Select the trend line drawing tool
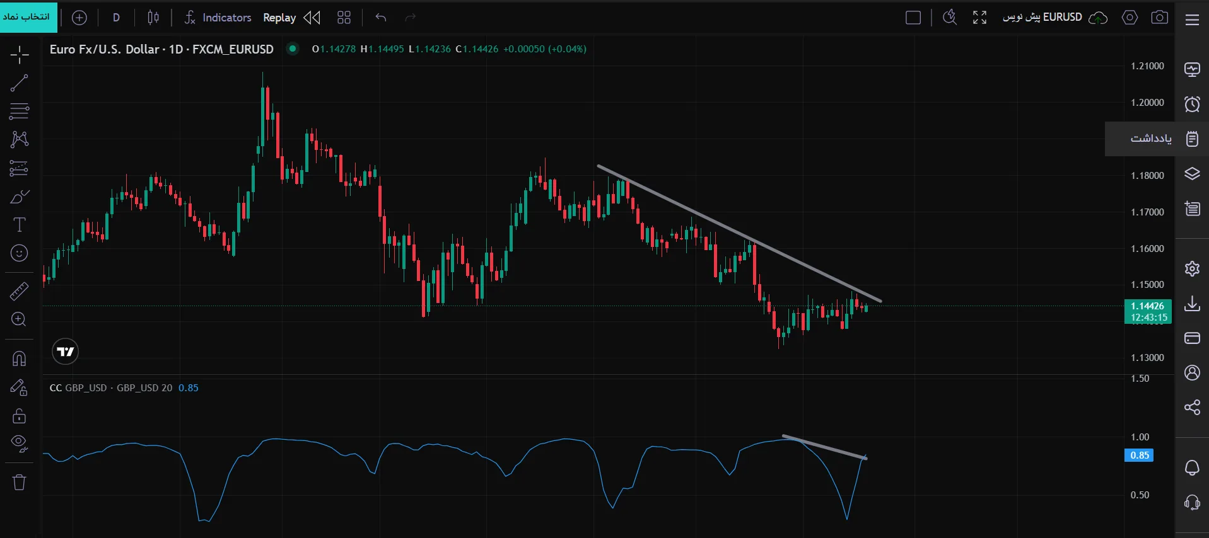Image resolution: width=1209 pixels, height=538 pixels. (x=19, y=83)
